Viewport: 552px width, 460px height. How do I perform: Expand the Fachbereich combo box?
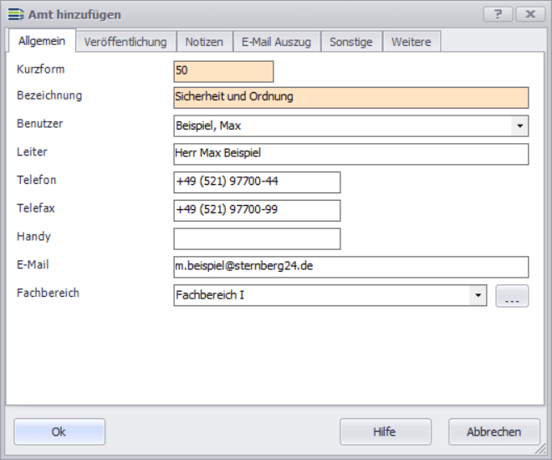tap(478, 295)
